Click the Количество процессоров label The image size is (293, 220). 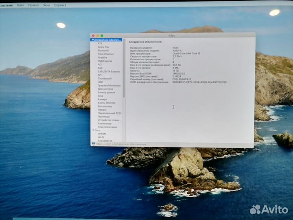click(145, 59)
